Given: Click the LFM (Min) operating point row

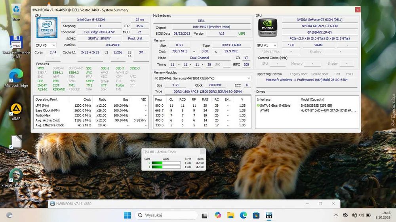Looking at the screenshot, I should (91, 105).
